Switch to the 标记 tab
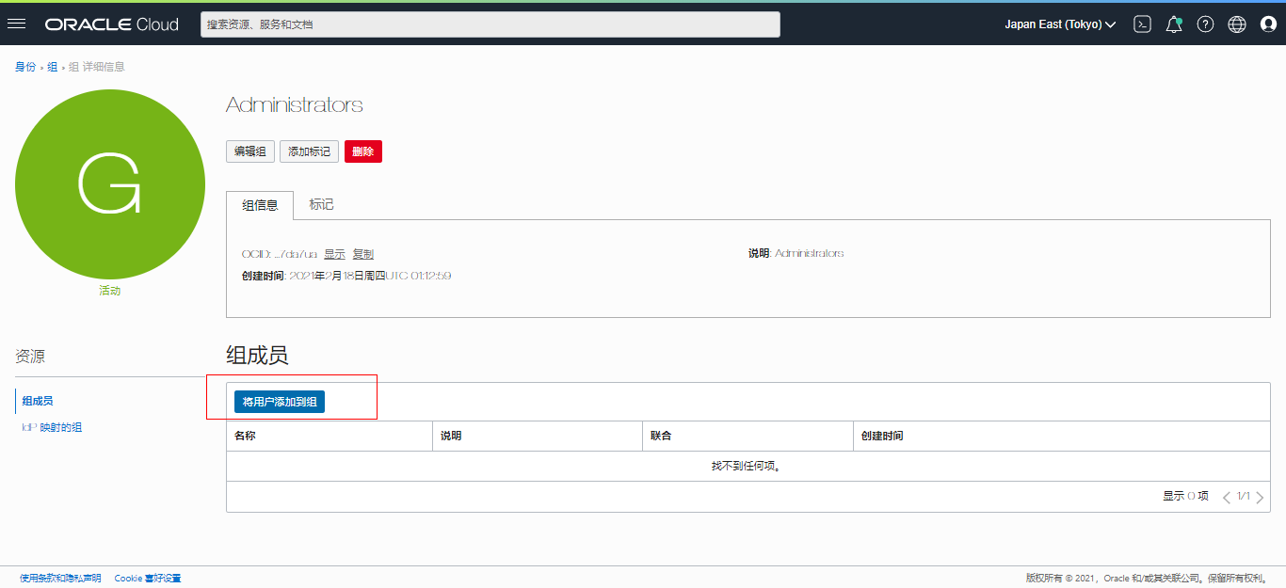 (321, 205)
